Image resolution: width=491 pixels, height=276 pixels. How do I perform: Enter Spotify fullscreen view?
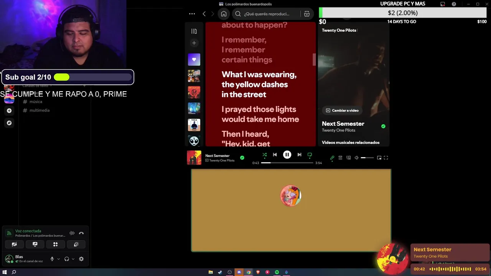click(386, 158)
